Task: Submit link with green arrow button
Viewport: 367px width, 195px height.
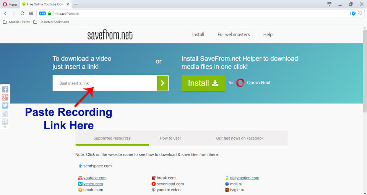Action: pos(163,83)
